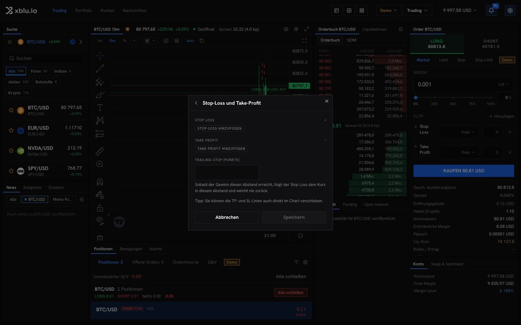Open the Trading mode dropdown
The width and height of the screenshot is (521, 325).
(x=417, y=10)
